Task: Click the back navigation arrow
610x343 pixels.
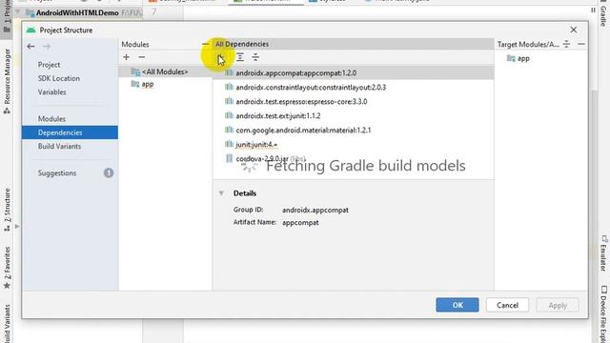Action: [30, 47]
